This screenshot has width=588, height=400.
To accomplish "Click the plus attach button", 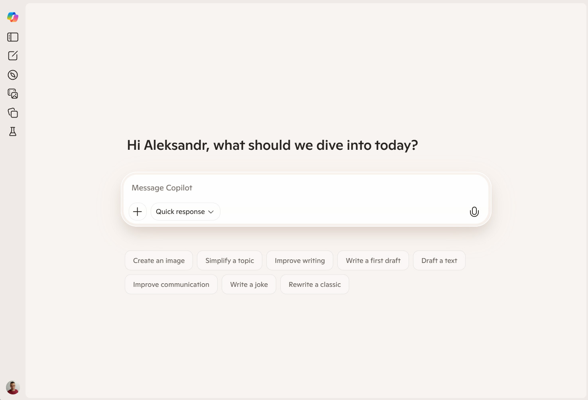I will (x=138, y=212).
